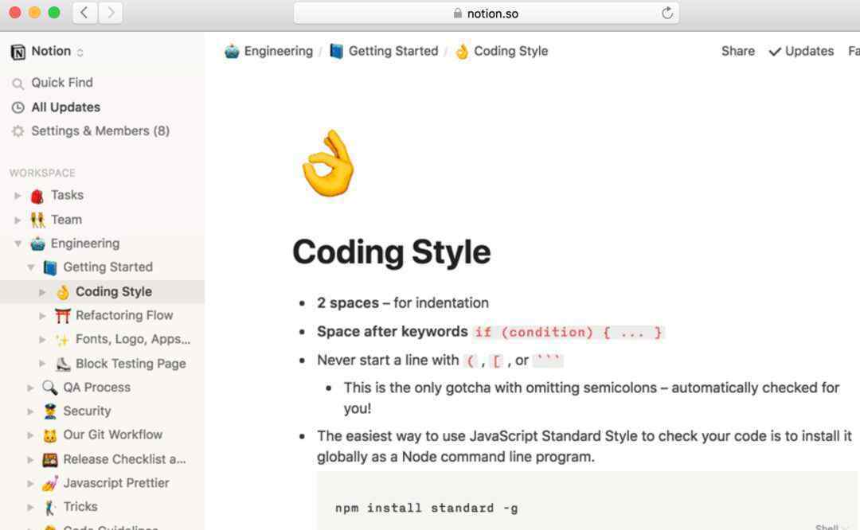Open Settings & Members gear icon
The width and height of the screenshot is (860, 530).
click(x=18, y=131)
